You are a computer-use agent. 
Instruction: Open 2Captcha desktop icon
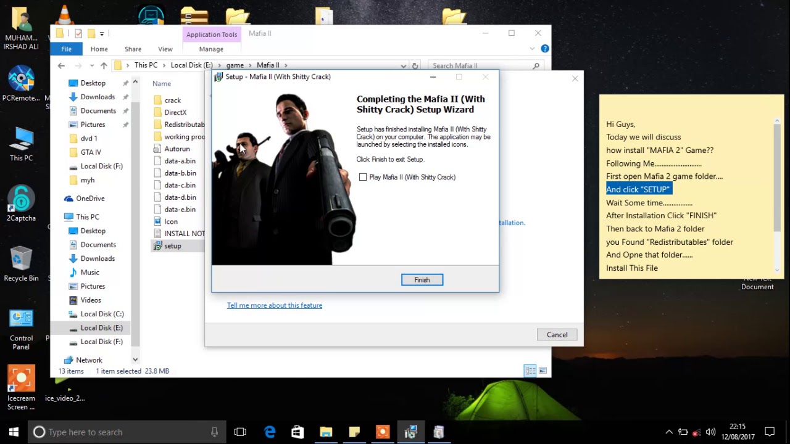tap(21, 203)
